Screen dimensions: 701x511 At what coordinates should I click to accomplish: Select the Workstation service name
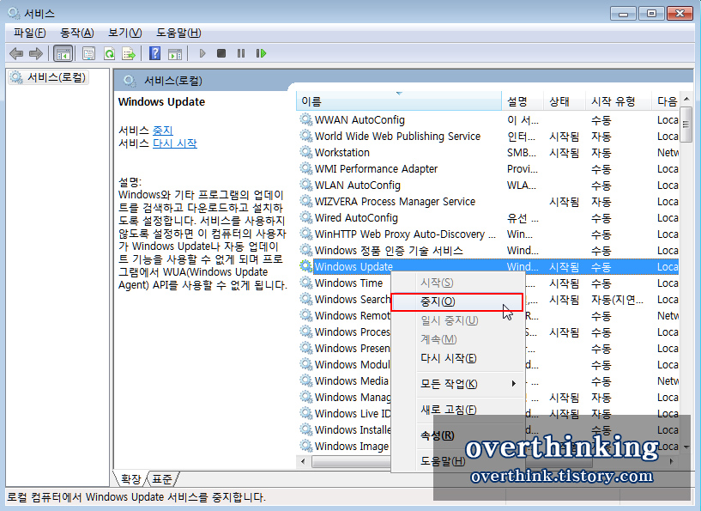tap(342, 153)
